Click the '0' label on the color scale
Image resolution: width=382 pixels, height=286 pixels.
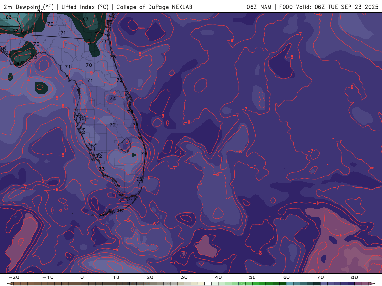pyautogui.click(x=82, y=277)
